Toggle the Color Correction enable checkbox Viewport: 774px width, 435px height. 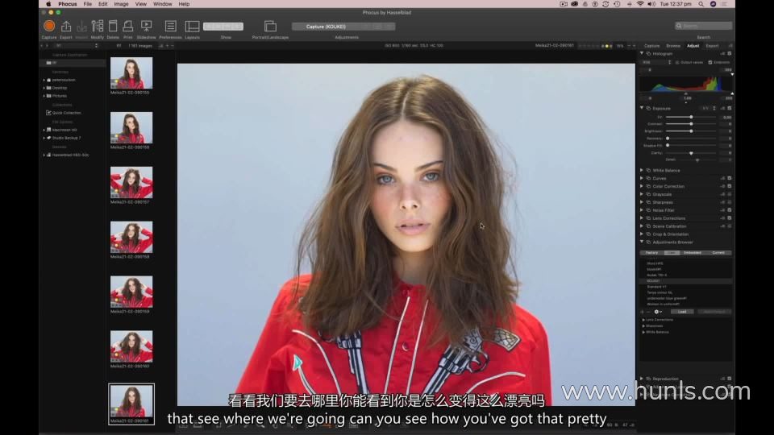[x=730, y=186]
